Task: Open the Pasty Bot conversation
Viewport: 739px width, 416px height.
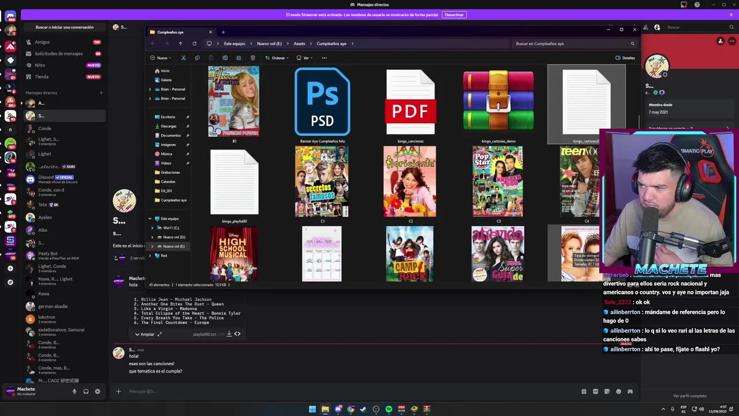Action: 64,255
